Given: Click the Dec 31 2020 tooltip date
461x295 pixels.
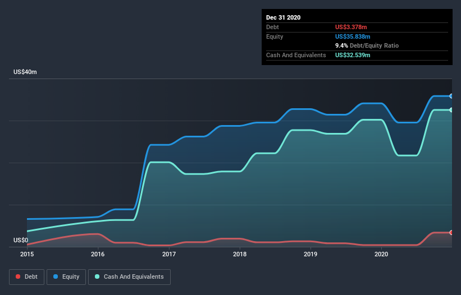Looking at the screenshot, I should [283, 17].
